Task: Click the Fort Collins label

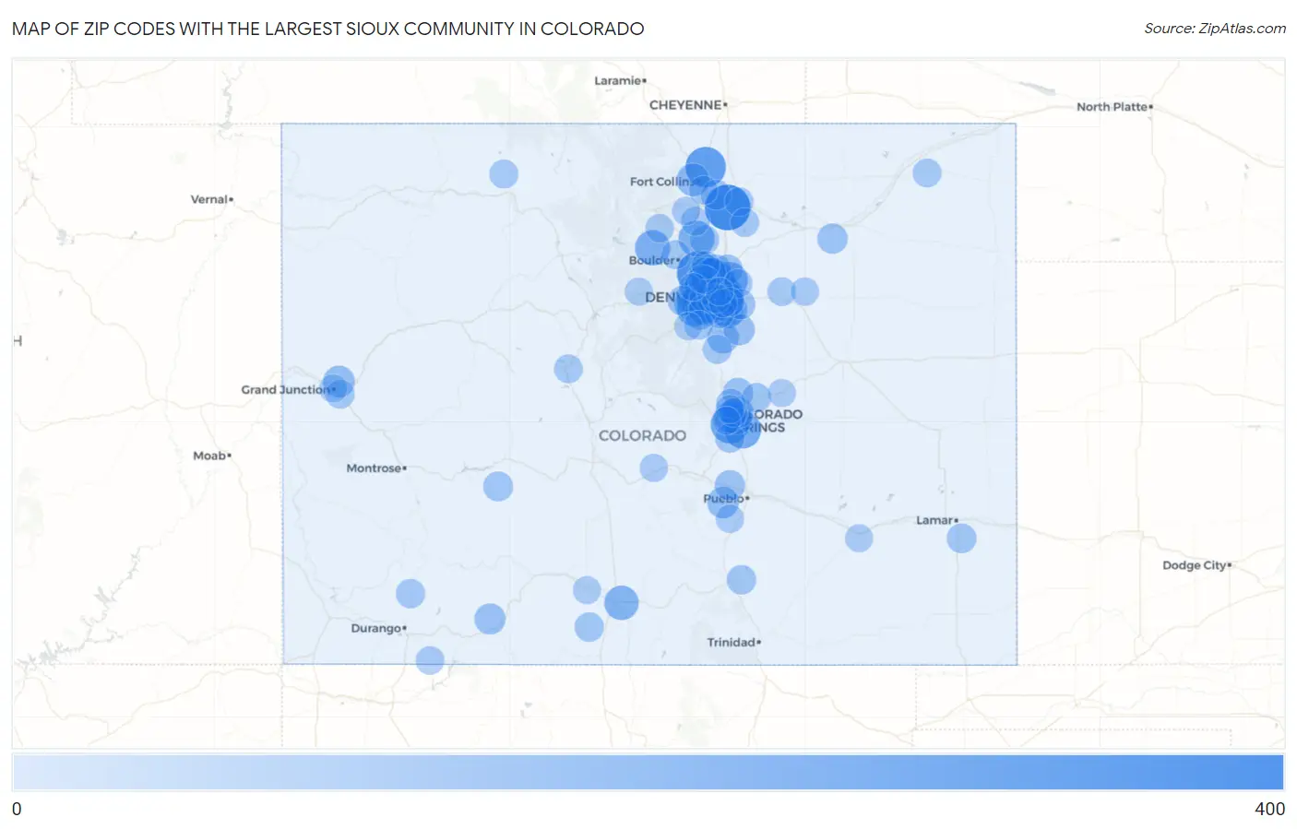Action: (662, 182)
